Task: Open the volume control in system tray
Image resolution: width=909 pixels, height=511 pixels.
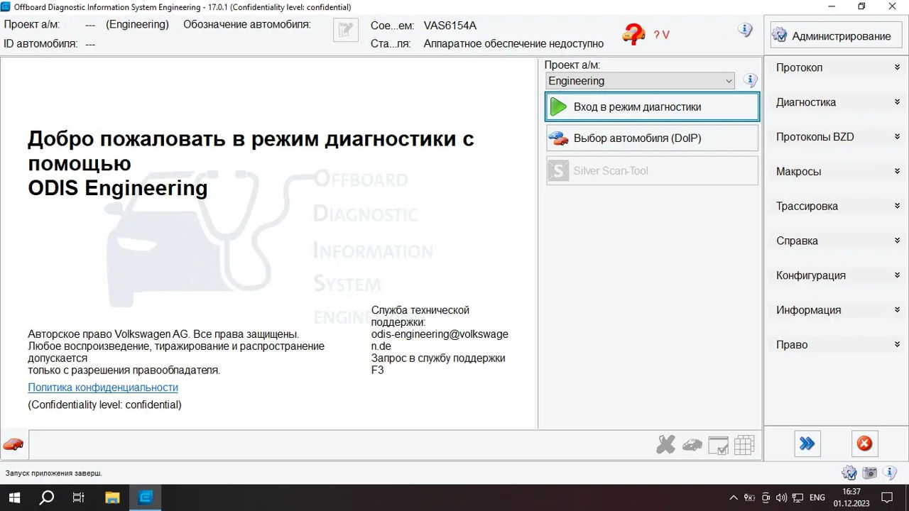Action: pyautogui.click(x=781, y=498)
